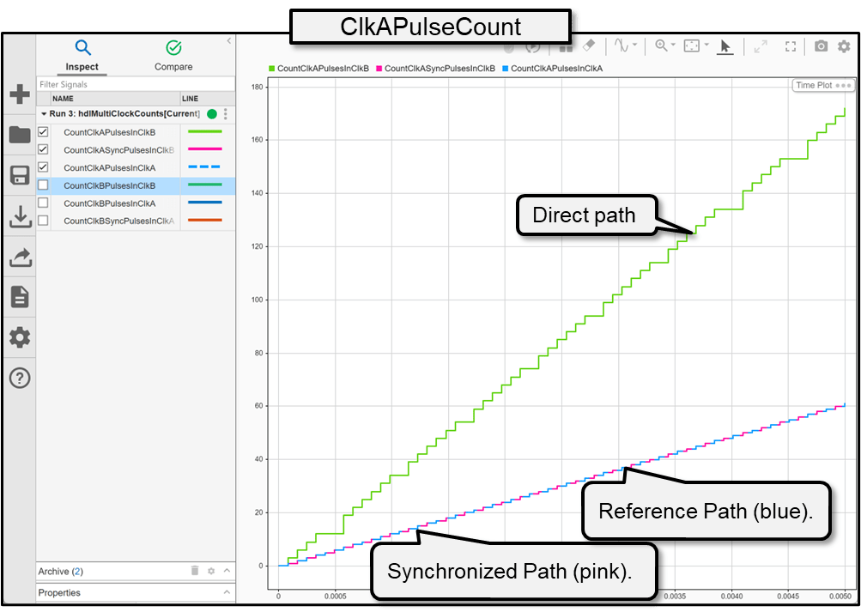The height and width of the screenshot is (612, 861).
Task: Click the Import data download icon
Action: click(19, 217)
